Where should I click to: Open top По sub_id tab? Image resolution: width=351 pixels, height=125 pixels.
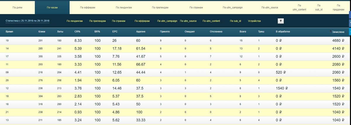click(319, 7)
